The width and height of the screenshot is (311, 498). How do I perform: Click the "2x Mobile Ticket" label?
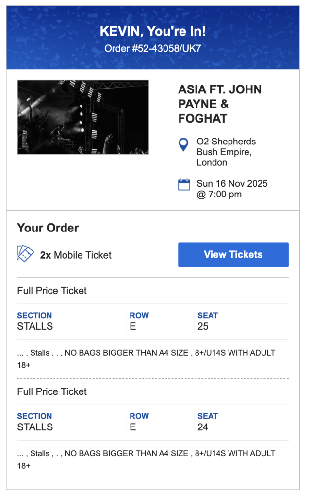coord(76,255)
